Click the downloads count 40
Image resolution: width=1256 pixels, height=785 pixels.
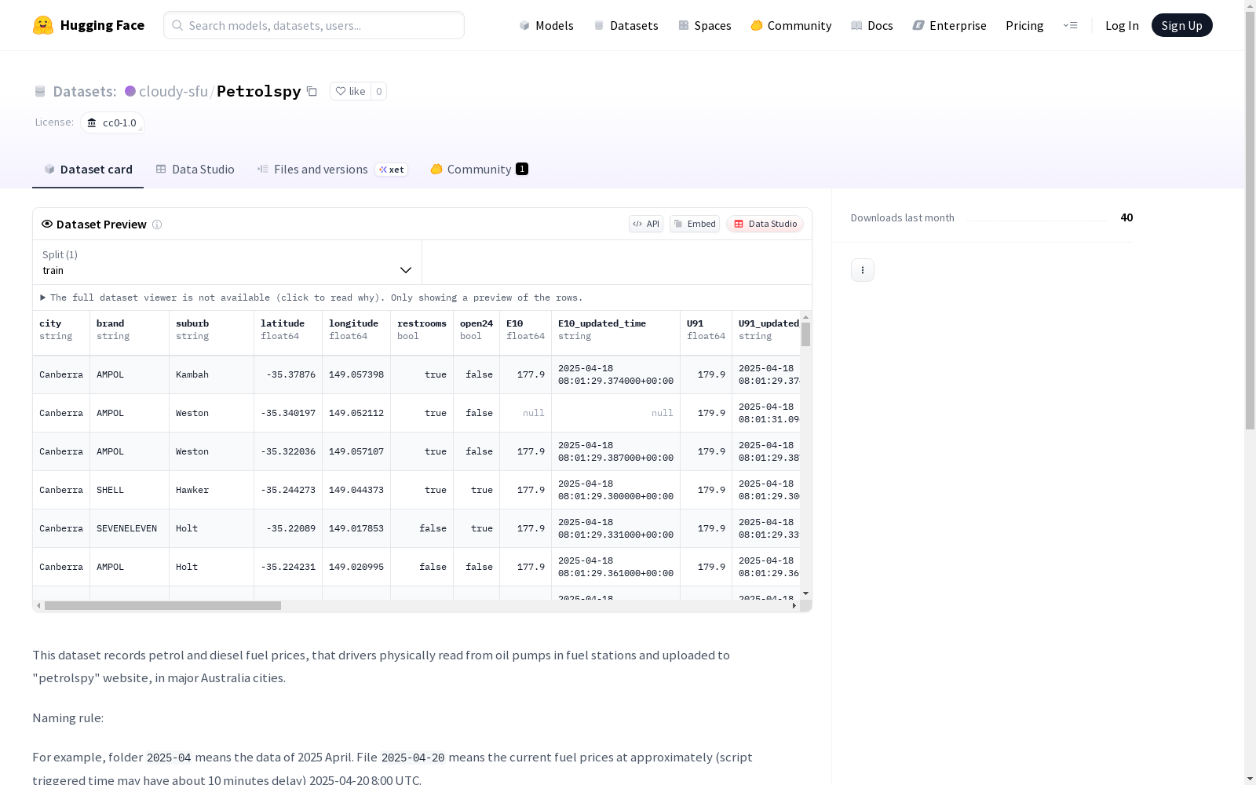click(x=1126, y=217)
